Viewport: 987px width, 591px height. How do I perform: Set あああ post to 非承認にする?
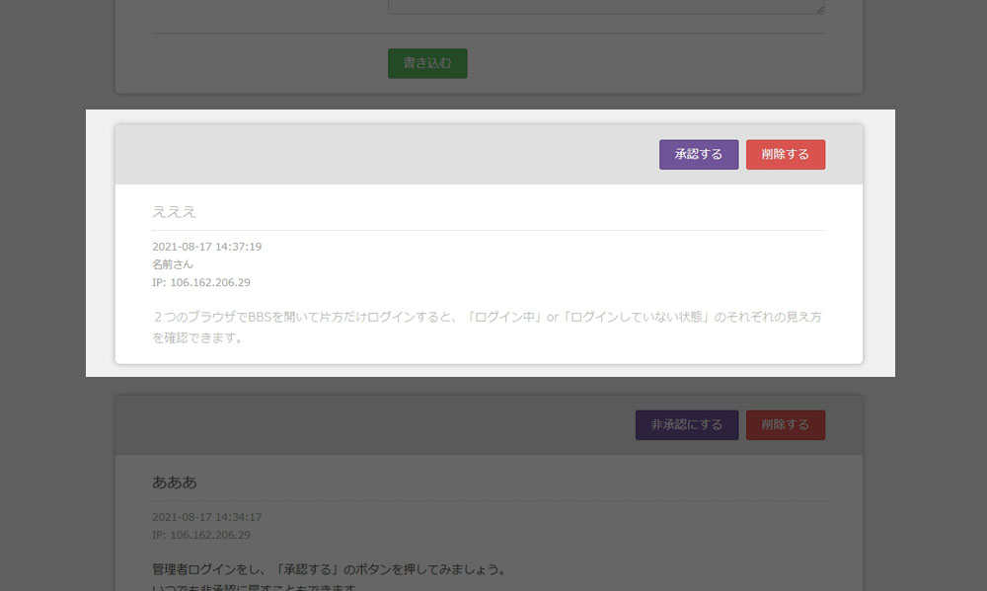[x=687, y=425]
